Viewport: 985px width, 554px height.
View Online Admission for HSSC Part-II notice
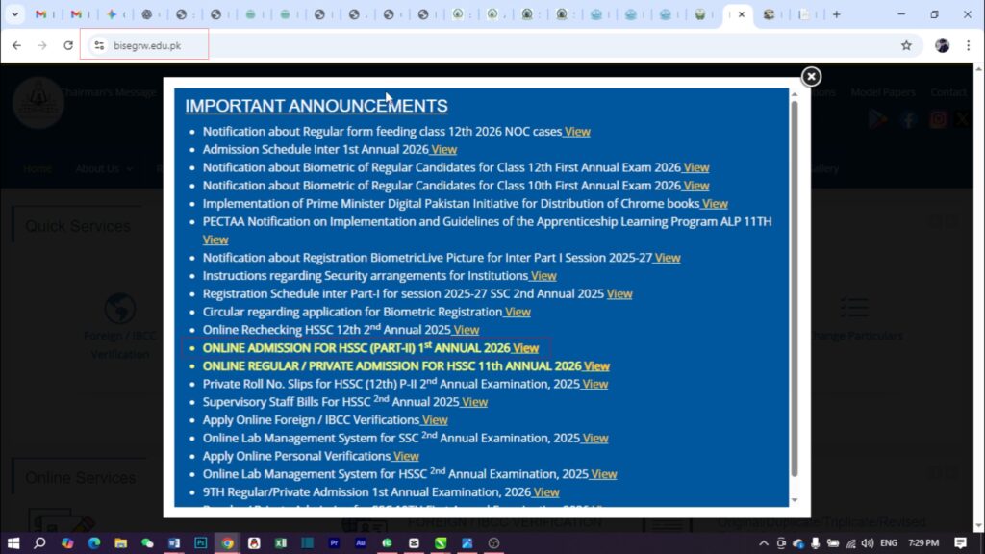[x=525, y=348]
